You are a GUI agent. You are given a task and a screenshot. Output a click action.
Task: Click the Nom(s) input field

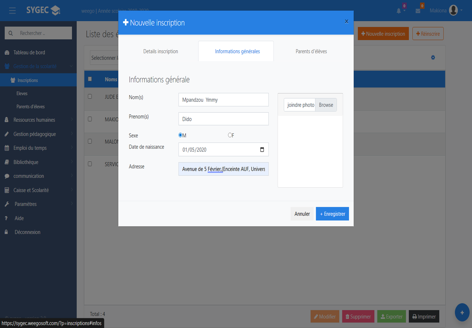coord(224,100)
